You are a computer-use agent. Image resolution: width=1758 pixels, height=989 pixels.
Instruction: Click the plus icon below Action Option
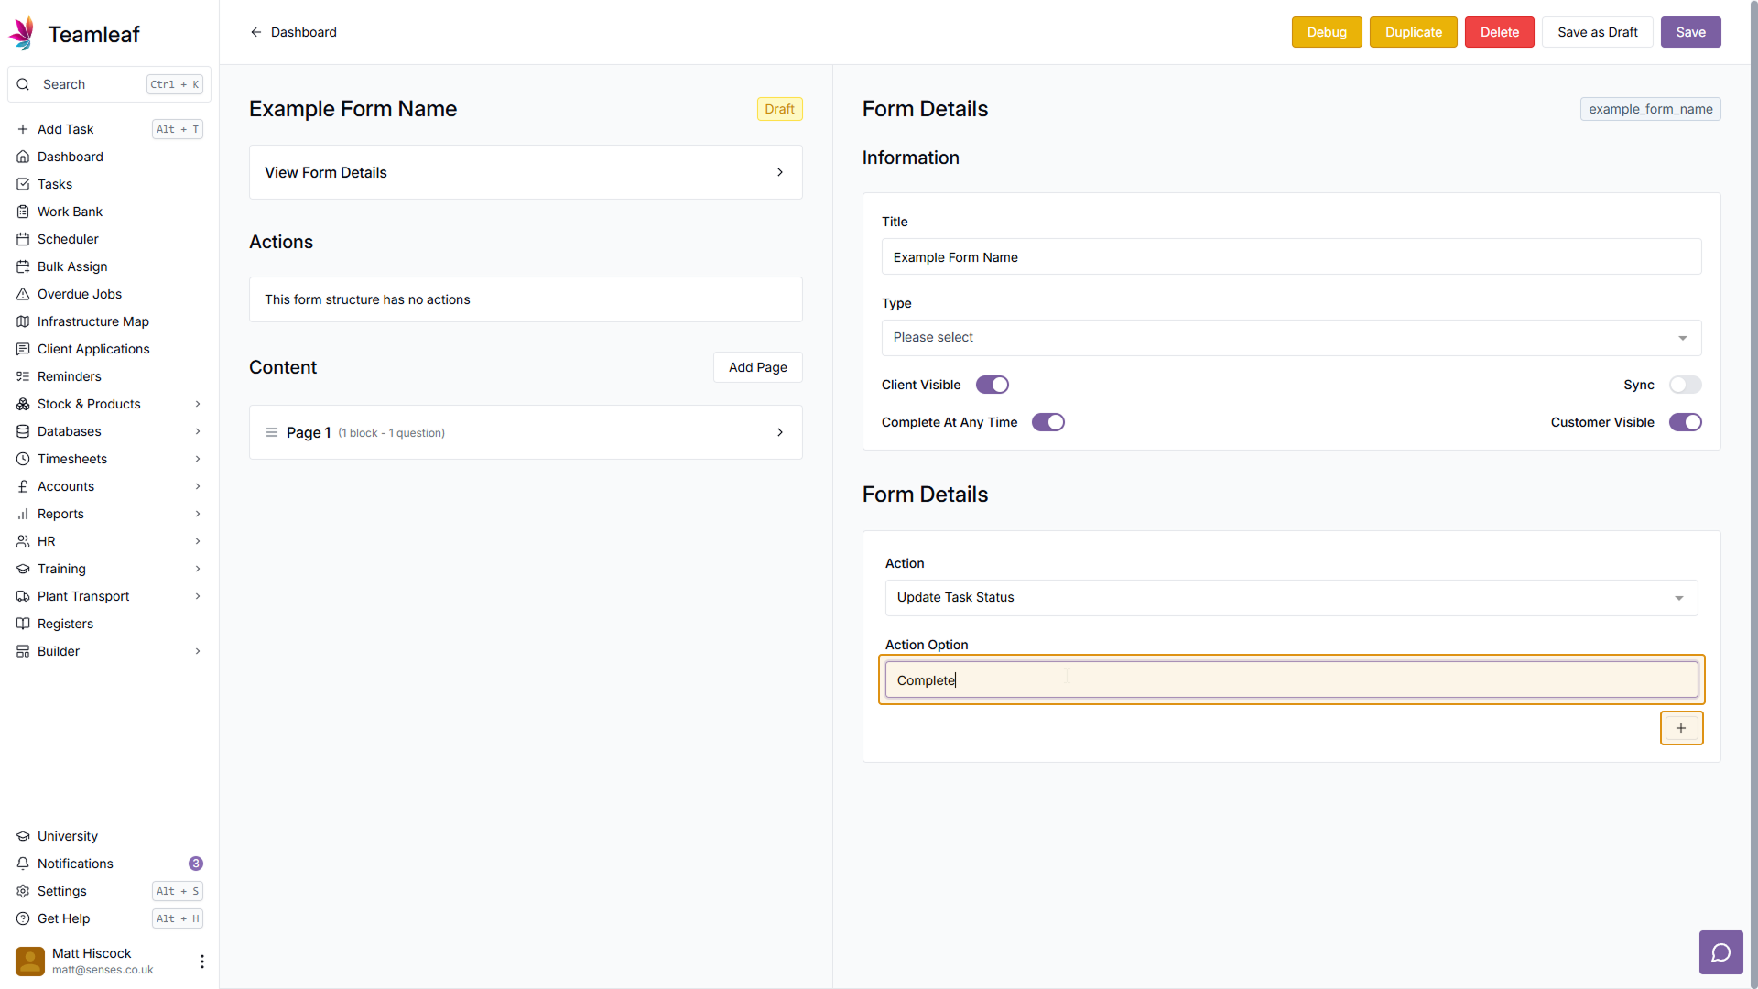(x=1681, y=728)
